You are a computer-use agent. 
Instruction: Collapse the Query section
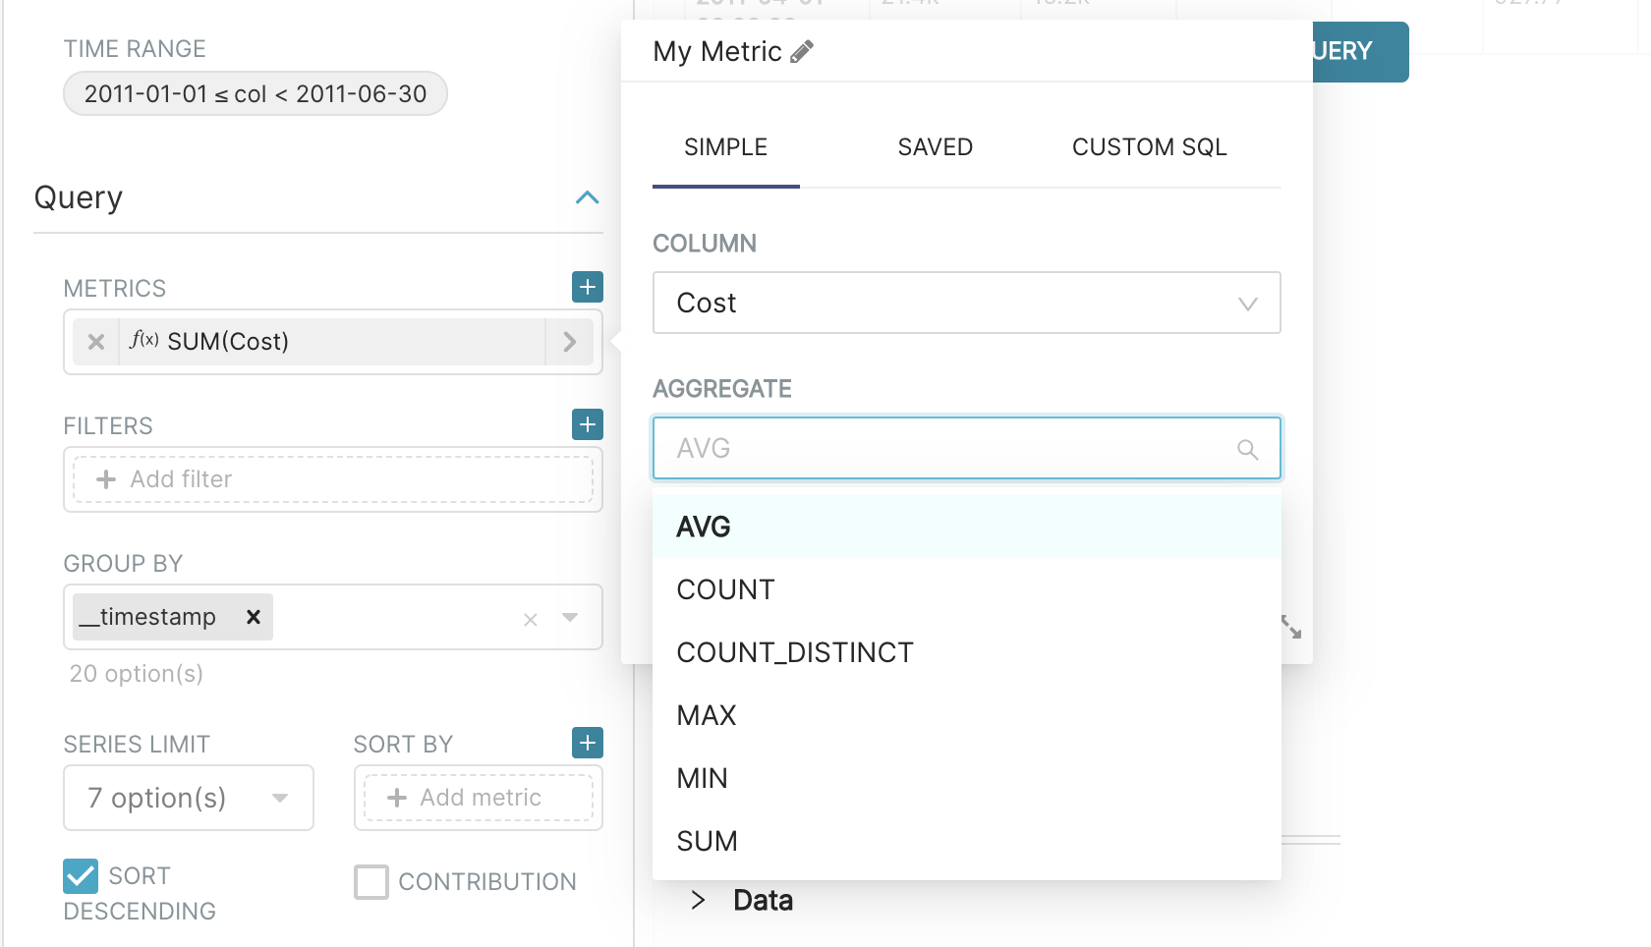click(x=587, y=198)
